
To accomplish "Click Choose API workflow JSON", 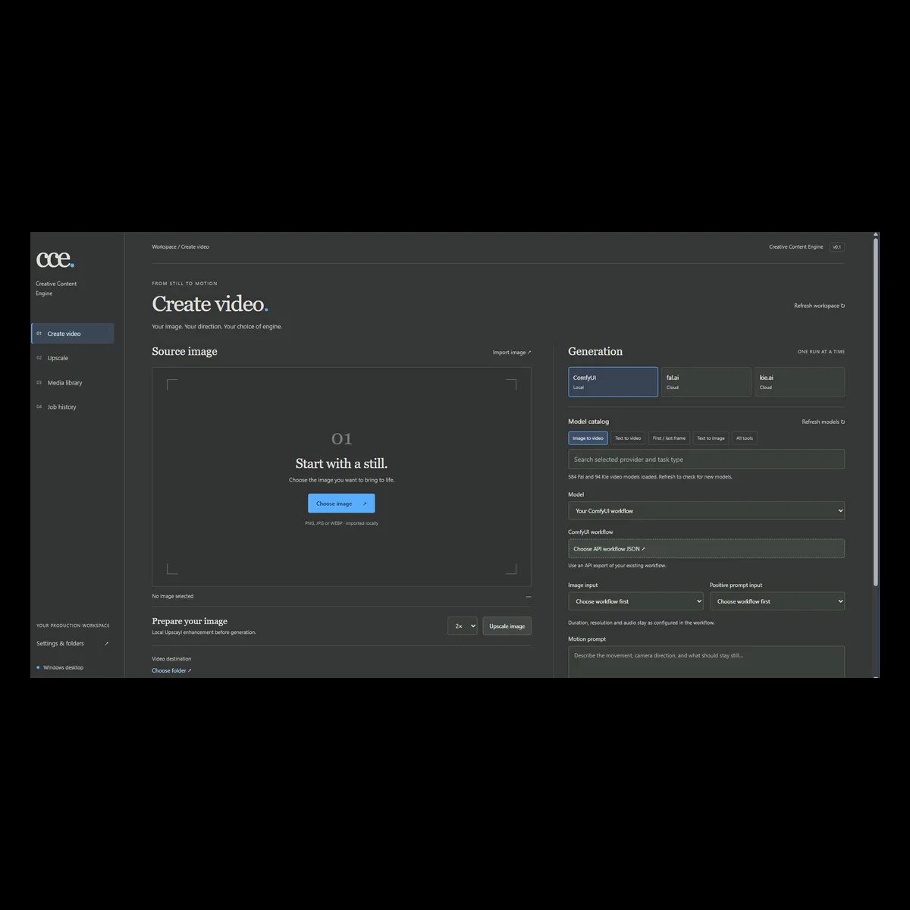I will click(706, 549).
